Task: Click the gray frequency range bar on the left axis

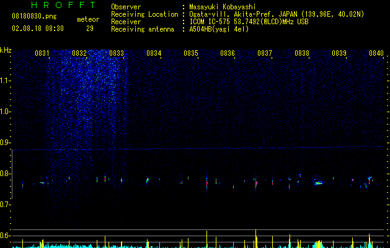Action: pyautogui.click(x=12, y=174)
